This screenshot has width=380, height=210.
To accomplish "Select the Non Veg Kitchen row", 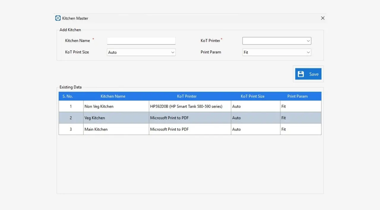I will (99, 106).
